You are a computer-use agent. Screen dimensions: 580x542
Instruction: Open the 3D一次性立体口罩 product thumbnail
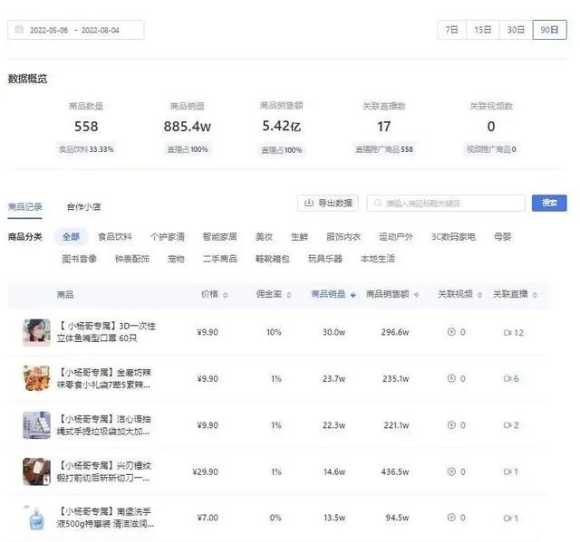pyautogui.click(x=36, y=332)
